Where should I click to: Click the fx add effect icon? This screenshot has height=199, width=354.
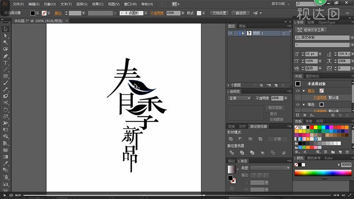312,115
